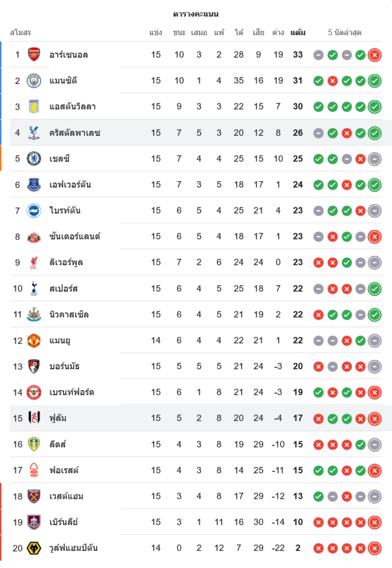
Task: Click the Chelsea club crest icon
Action: 34,158
